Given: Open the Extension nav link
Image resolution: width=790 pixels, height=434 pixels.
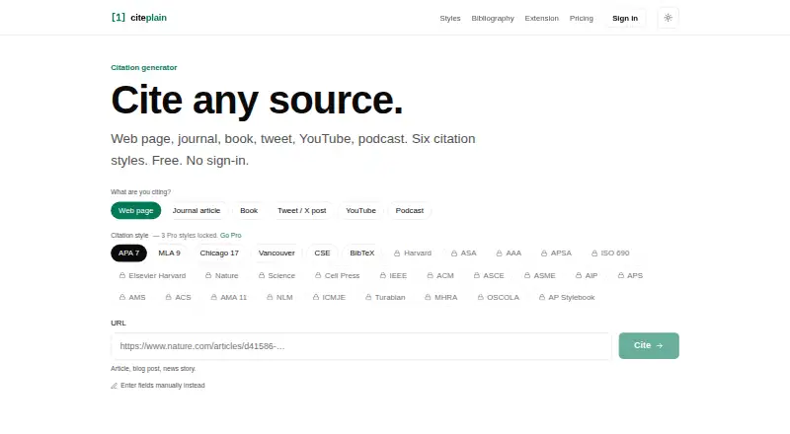Looking at the screenshot, I should [x=541, y=18].
